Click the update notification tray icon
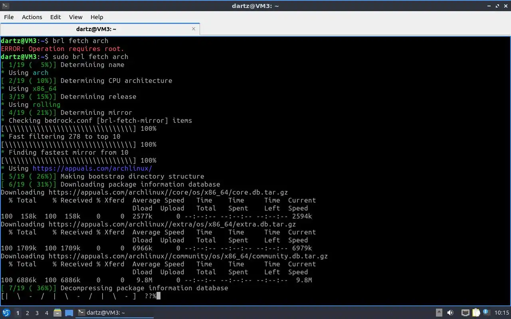511x319 pixels. (x=486, y=312)
